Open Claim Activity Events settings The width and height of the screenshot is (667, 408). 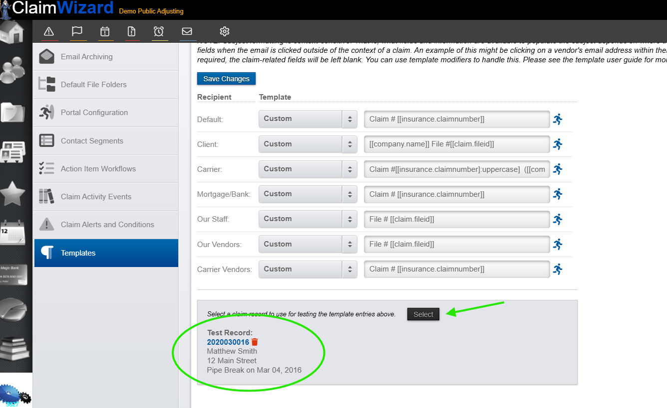click(106, 197)
